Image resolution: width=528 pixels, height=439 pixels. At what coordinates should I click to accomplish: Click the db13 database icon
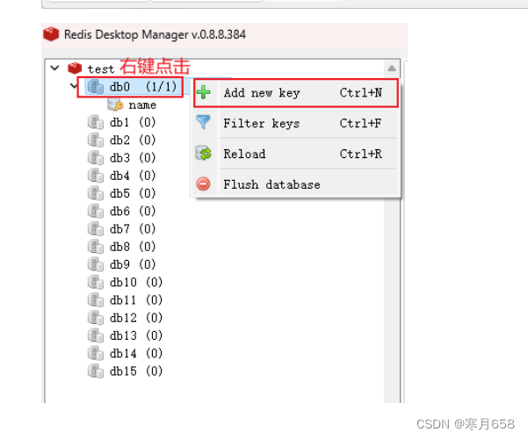96,336
